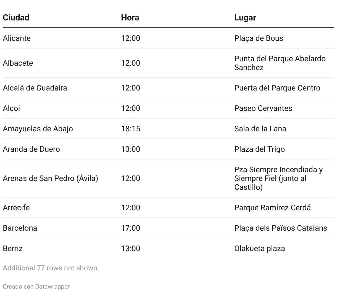The height and width of the screenshot is (293, 337).
Task: Select the Alicante city cell
Action: (17, 38)
